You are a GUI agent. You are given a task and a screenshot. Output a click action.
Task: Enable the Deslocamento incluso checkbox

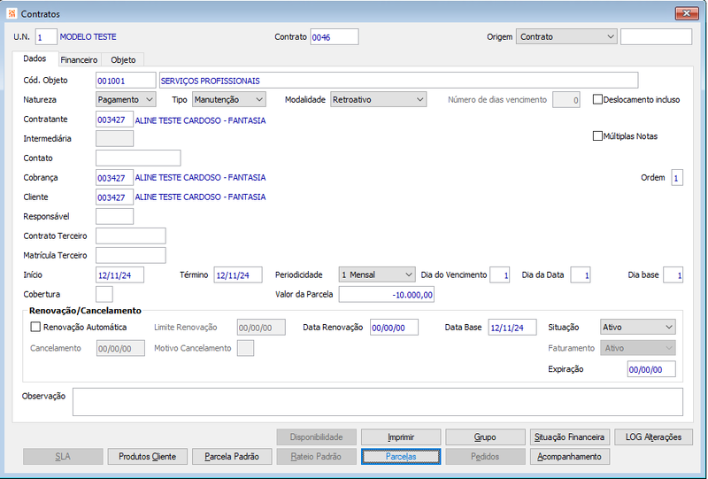[x=597, y=99]
